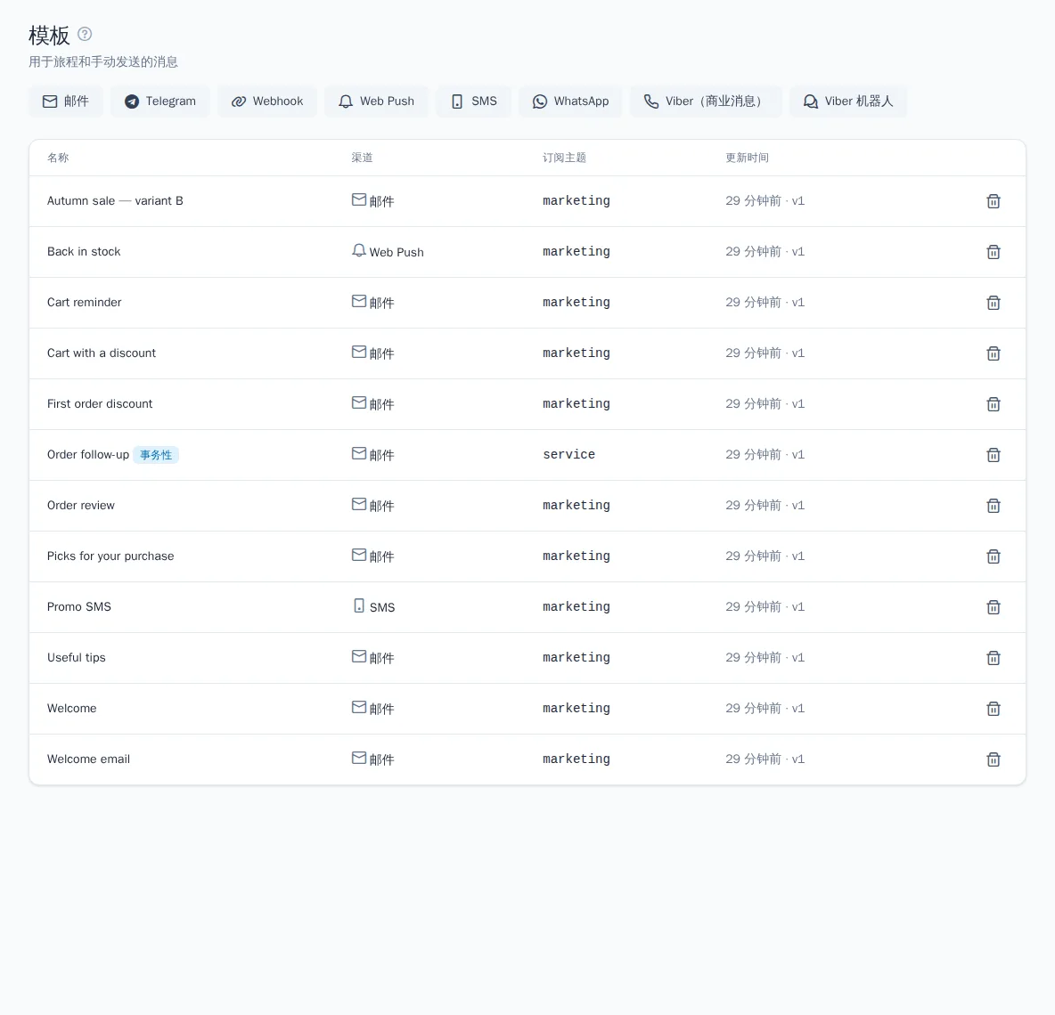Open the Picks for your purchase template

pos(110,556)
